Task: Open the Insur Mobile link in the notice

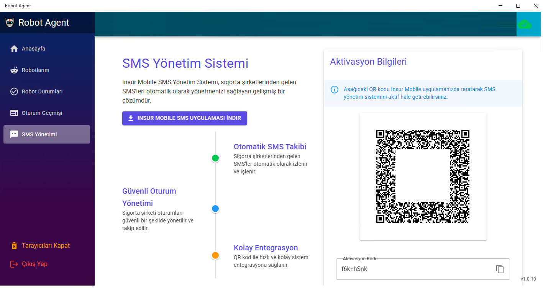Action: click(x=406, y=89)
